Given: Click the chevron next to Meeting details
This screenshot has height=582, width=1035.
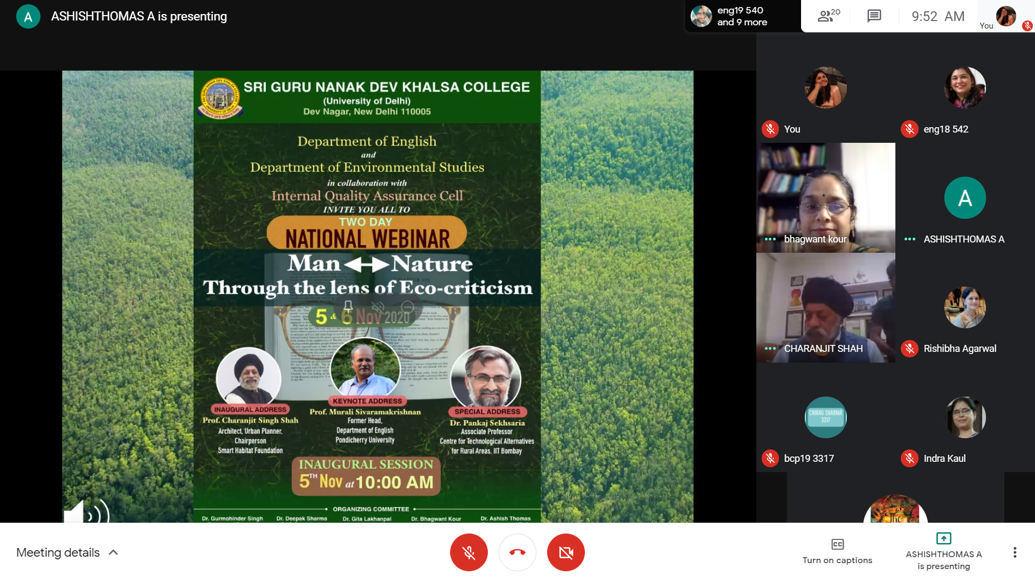Looking at the screenshot, I should point(113,552).
